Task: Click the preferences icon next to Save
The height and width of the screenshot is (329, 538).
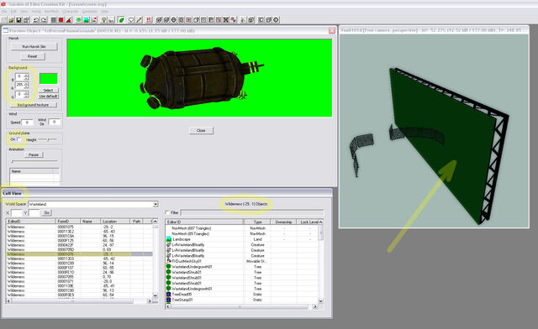Action: (x=26, y=20)
